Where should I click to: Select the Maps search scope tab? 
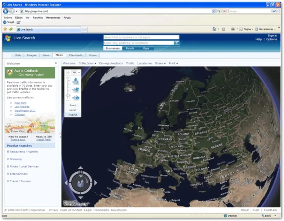[x=146, y=48]
